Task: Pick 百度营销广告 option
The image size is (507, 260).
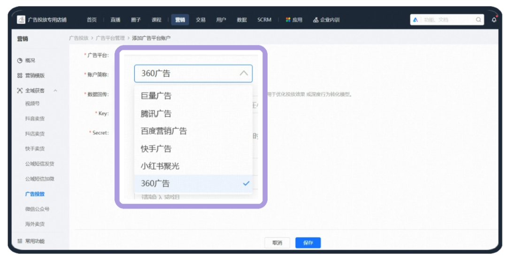Action: [193, 131]
